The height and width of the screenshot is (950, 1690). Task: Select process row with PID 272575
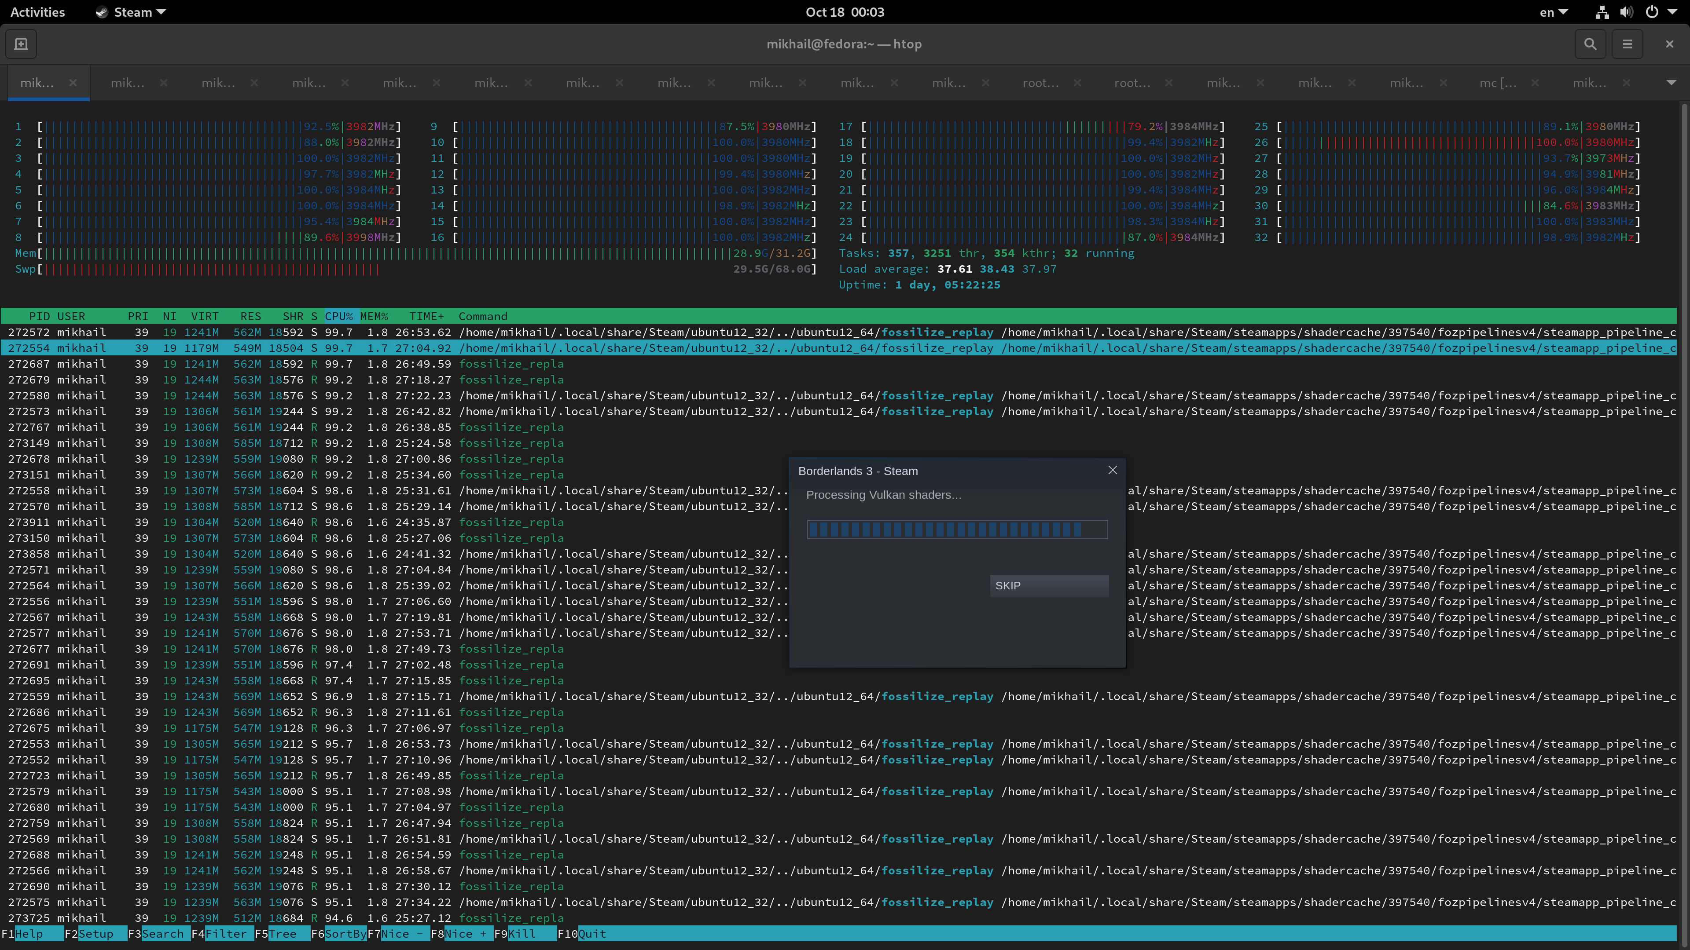(x=838, y=902)
